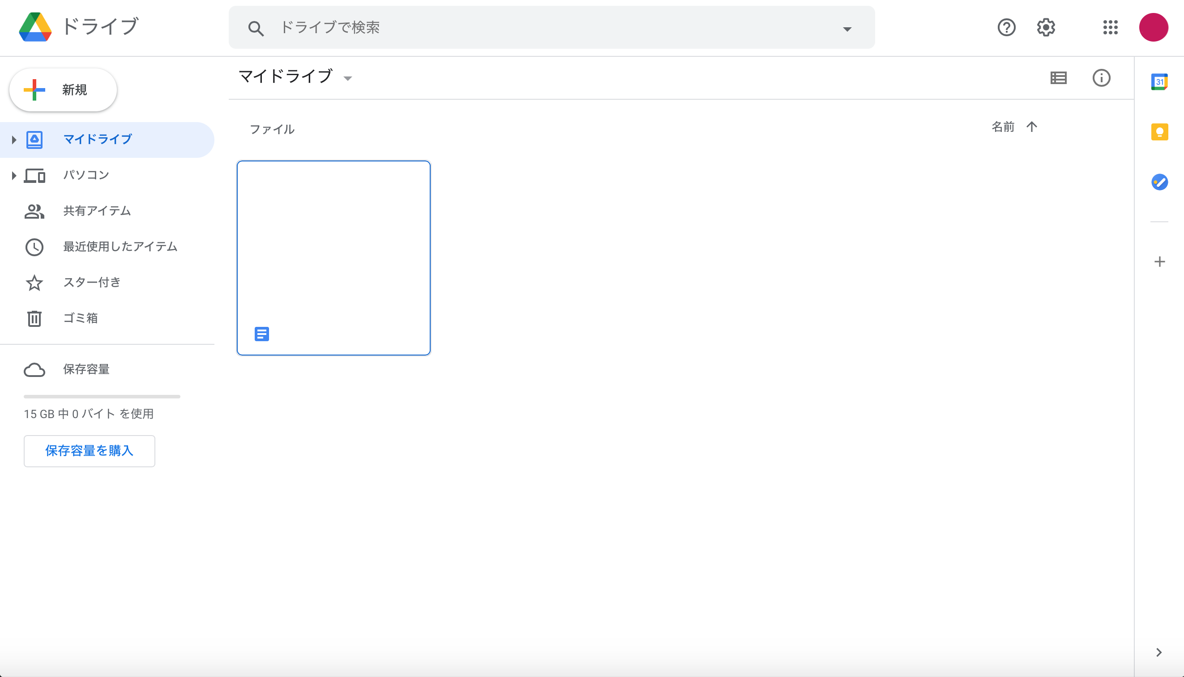Viewport: 1184px width, 677px height.
Task: Click the storage usage progress bar
Action: [102, 397]
